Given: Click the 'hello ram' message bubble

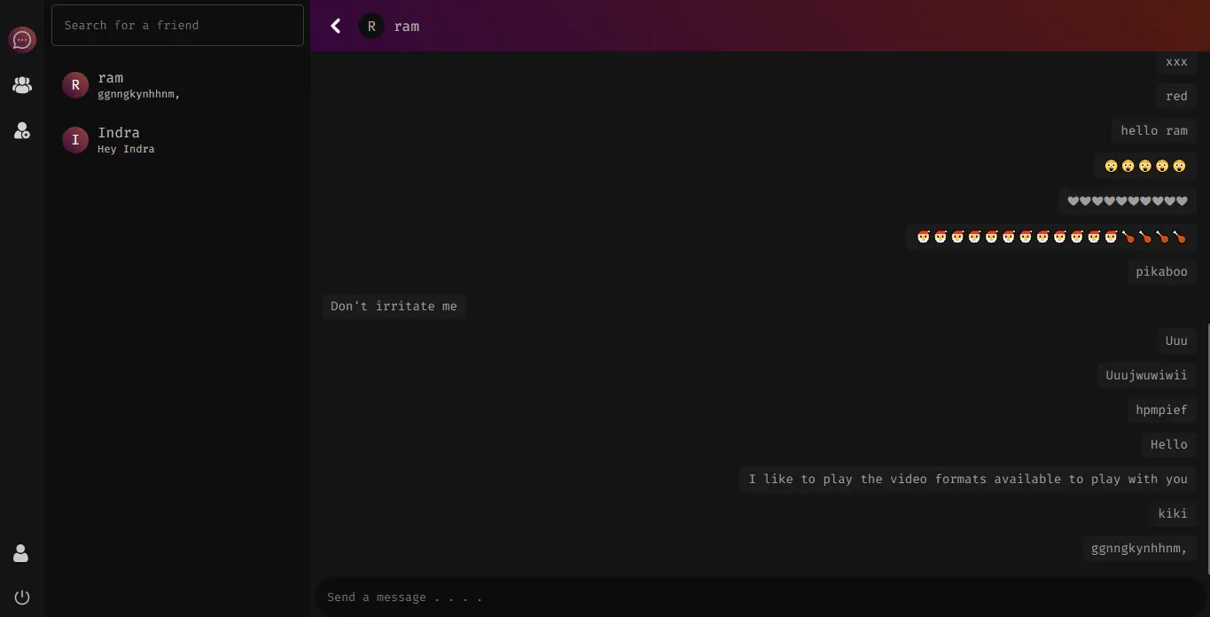Looking at the screenshot, I should tap(1153, 130).
